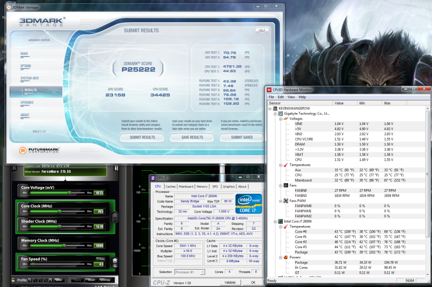This screenshot has width=432, height=287.
Task: Switch to the SPD tab in CPU-Z
Action: (215, 186)
